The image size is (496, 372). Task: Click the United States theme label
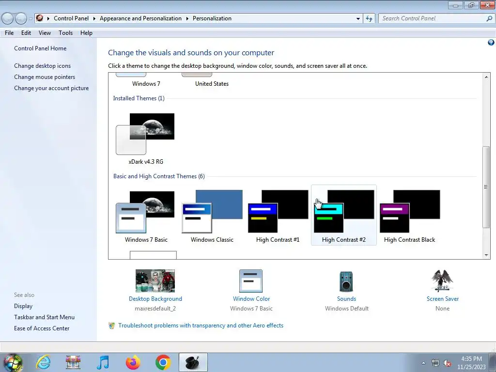coord(212,84)
